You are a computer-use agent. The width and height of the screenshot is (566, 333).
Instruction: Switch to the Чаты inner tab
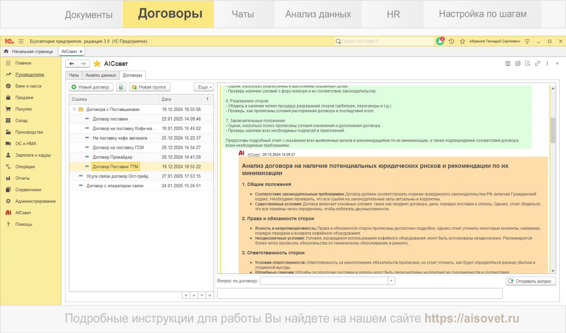tap(74, 75)
